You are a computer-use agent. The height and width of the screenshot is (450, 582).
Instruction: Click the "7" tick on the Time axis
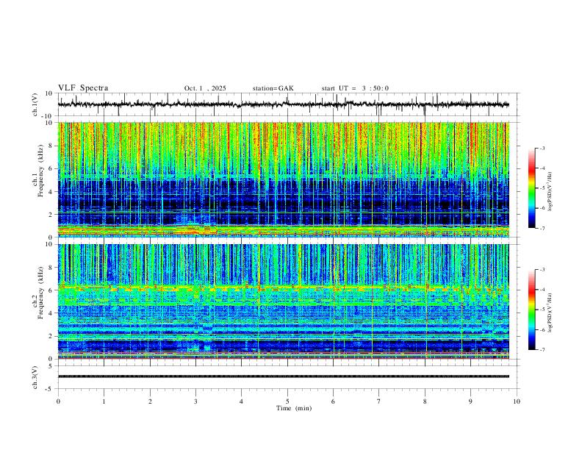click(x=379, y=401)
